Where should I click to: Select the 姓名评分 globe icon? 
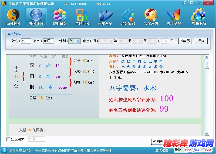click(x=36, y=15)
